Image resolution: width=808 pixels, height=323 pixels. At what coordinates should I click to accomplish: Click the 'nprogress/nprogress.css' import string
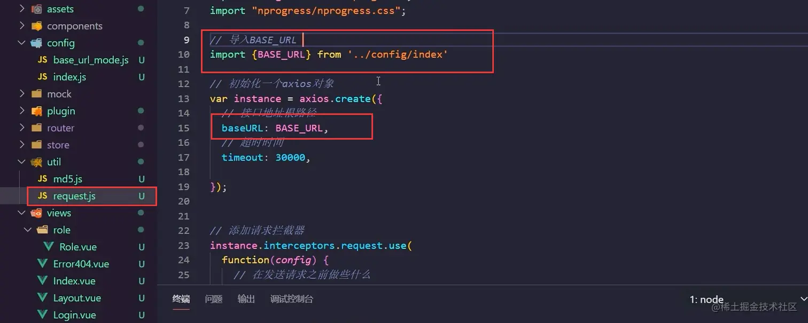coord(325,11)
